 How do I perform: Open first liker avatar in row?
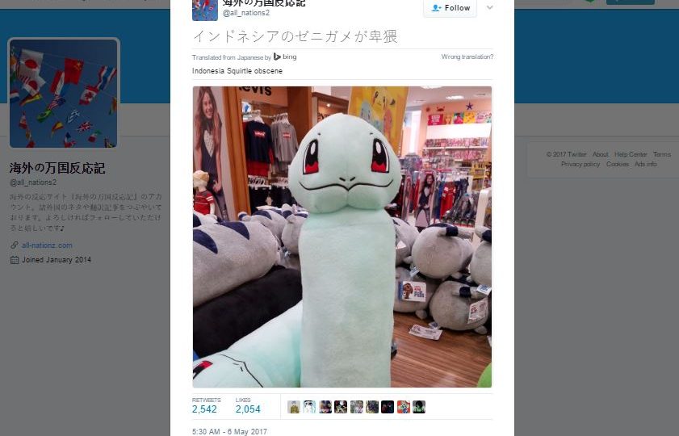click(x=294, y=407)
